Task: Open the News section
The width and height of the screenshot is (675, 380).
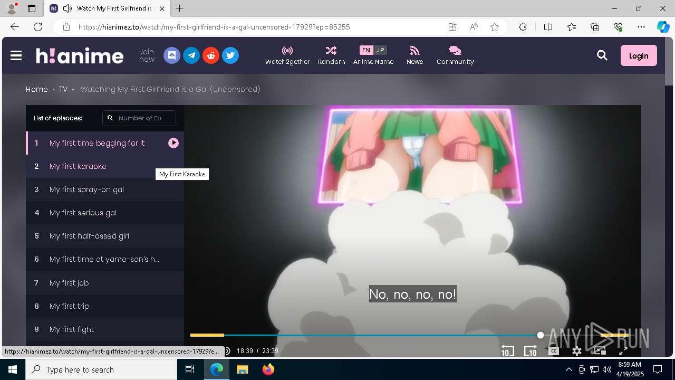Action: tap(414, 55)
